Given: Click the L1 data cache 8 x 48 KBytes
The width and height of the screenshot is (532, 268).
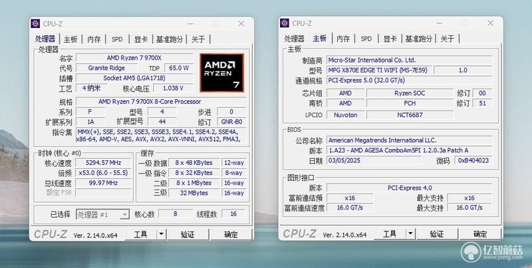Looking at the screenshot, I should click(x=194, y=163).
